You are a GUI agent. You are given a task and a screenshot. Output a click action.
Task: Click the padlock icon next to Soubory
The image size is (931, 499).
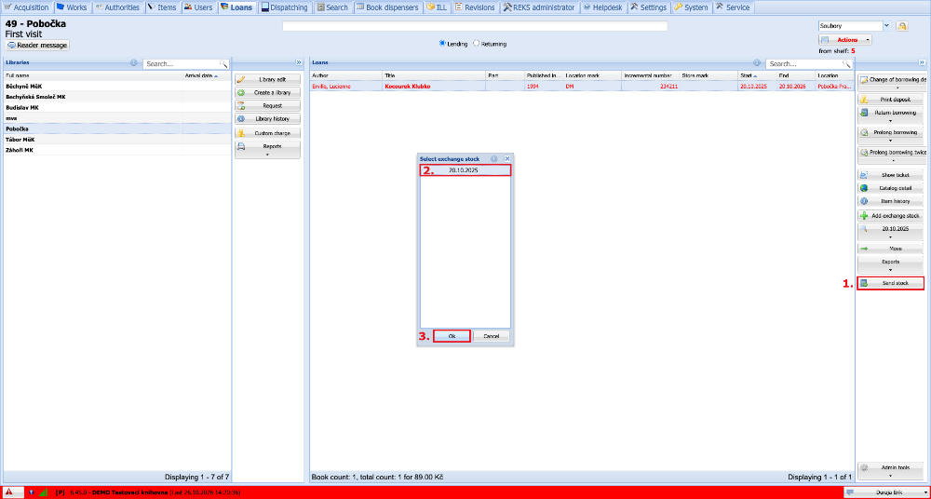tap(902, 26)
